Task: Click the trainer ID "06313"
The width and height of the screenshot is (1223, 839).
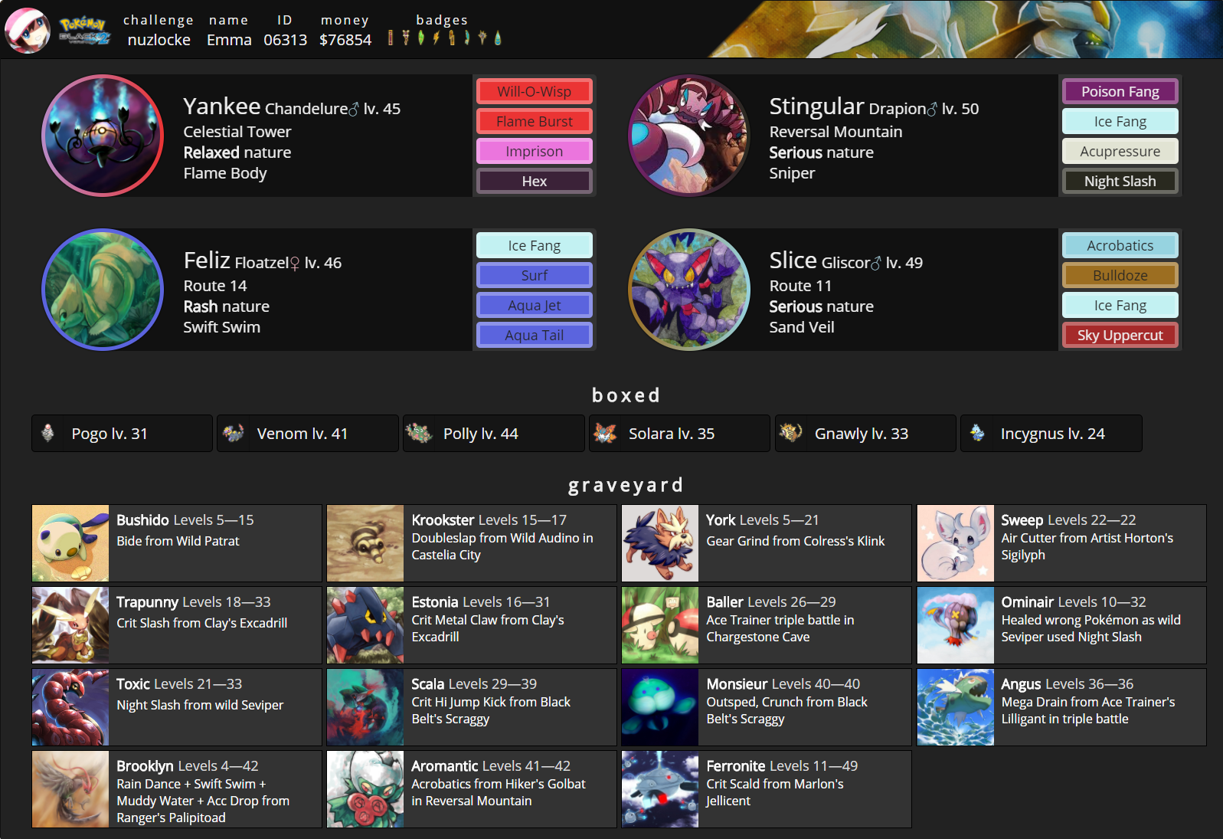Action: coord(286,40)
